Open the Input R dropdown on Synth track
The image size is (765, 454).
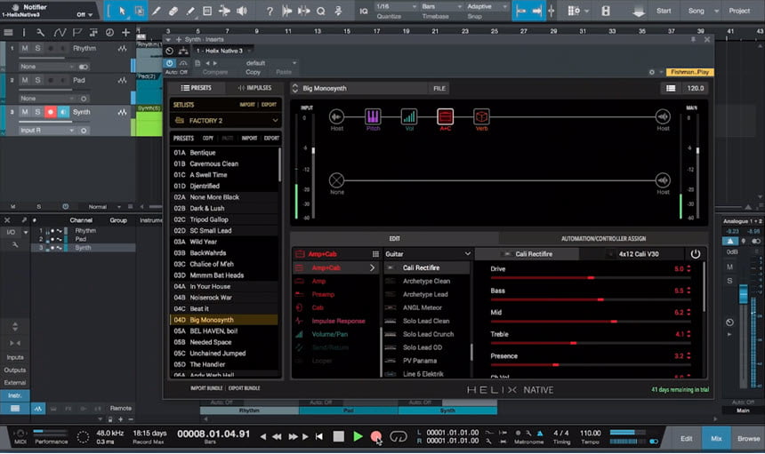(47, 130)
